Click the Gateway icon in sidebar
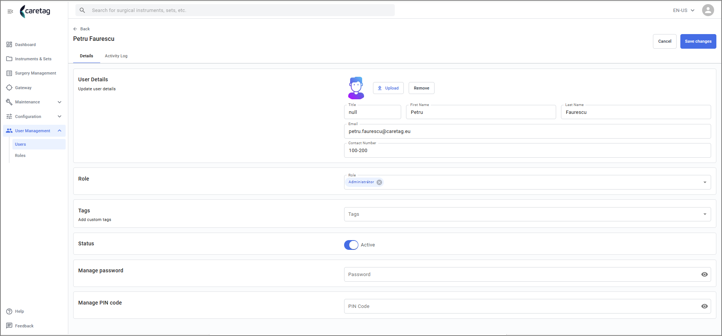The image size is (722, 336). (9, 88)
